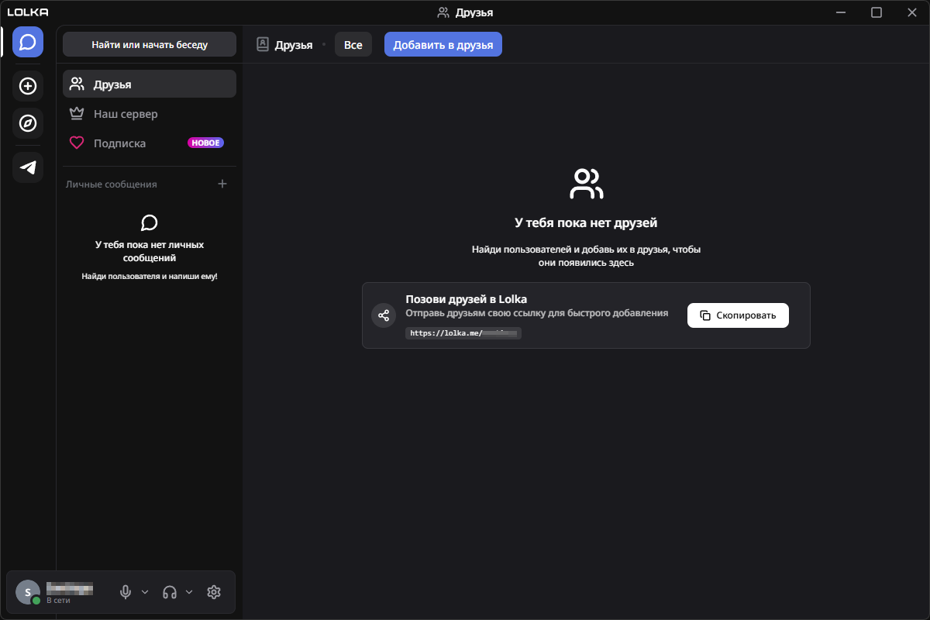Click 'Личные сообщения' label
This screenshot has width=930, height=620.
pyautogui.click(x=112, y=184)
